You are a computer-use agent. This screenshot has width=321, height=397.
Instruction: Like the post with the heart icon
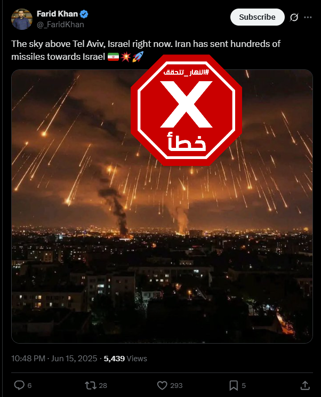point(162,385)
